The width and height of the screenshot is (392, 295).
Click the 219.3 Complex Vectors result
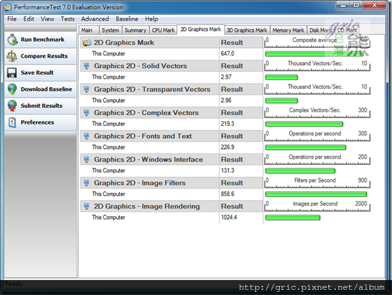click(x=228, y=124)
